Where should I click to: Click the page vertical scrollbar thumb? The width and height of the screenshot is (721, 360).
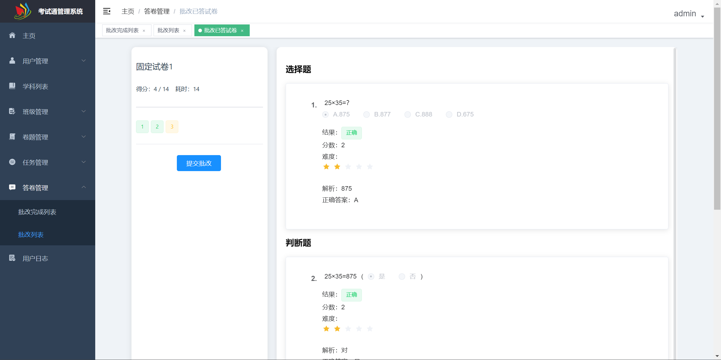717,109
